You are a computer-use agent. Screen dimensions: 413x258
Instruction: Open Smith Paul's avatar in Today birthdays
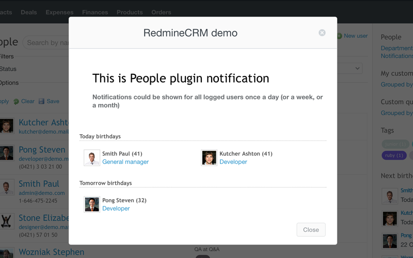coord(92,158)
